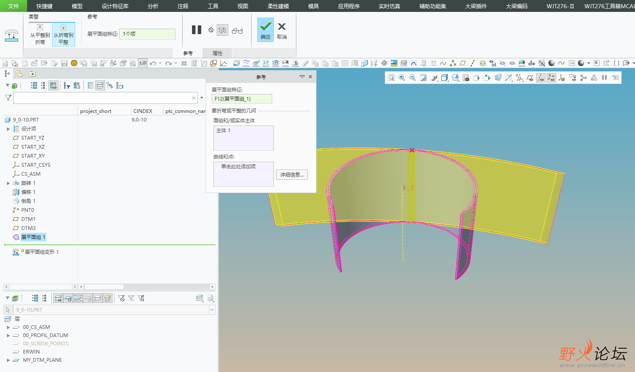The image size is (635, 372).
Task: Toggle the attached geometry preview icon
Action: 222,30
